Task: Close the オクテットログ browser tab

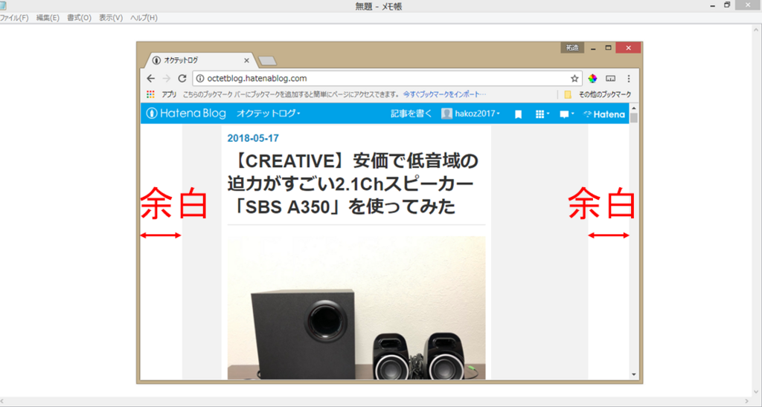Action: 246,61
